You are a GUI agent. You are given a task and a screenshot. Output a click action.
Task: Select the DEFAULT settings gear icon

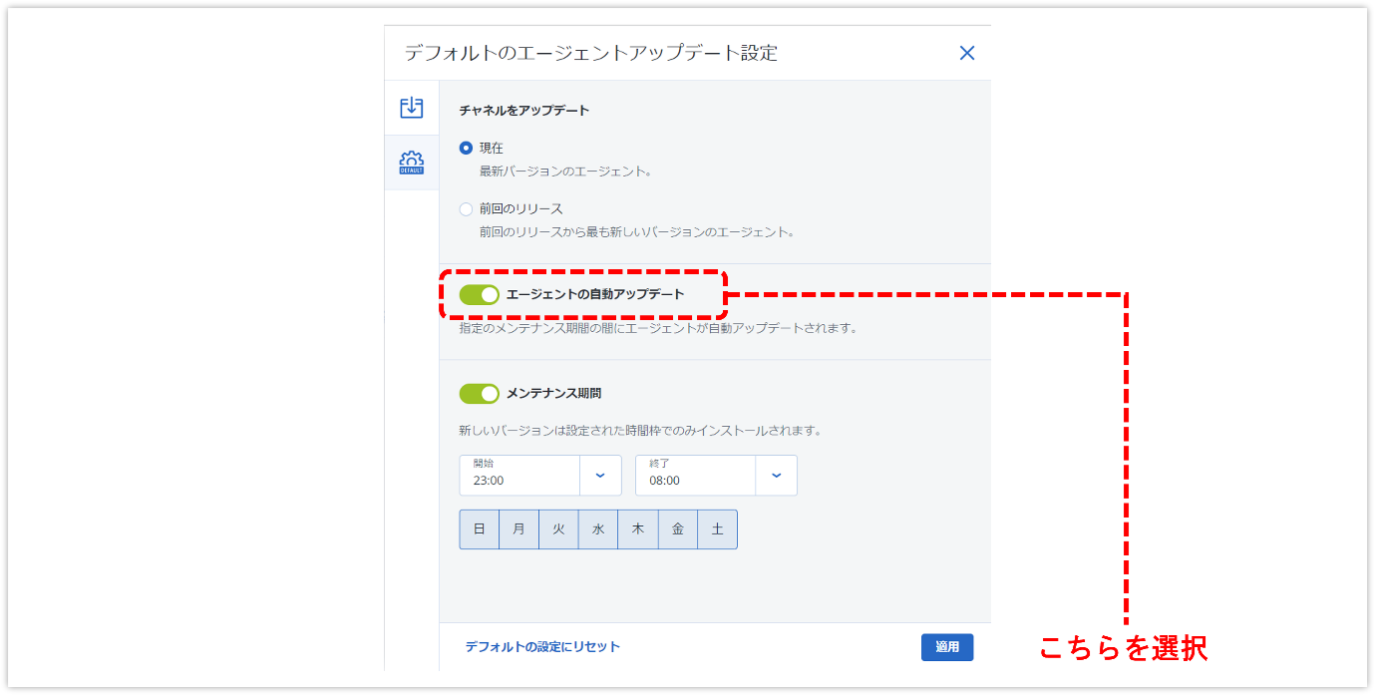click(x=411, y=163)
